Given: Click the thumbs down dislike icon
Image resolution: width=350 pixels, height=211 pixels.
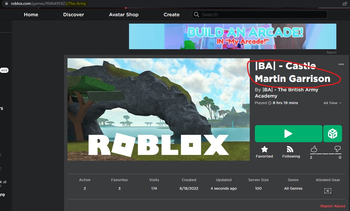Looking at the screenshot, I should point(337,149).
